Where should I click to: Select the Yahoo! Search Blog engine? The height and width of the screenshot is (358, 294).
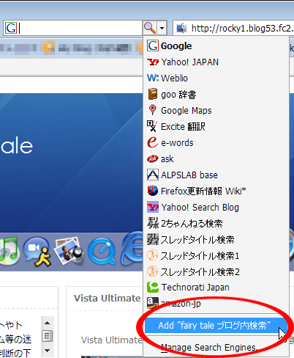click(216, 207)
